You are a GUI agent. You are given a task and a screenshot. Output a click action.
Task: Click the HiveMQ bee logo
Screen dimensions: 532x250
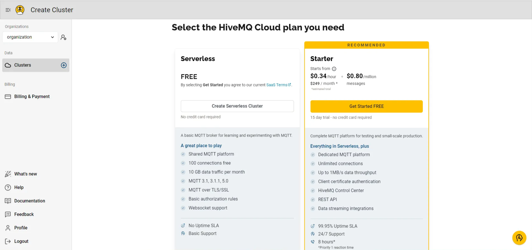pos(20,10)
